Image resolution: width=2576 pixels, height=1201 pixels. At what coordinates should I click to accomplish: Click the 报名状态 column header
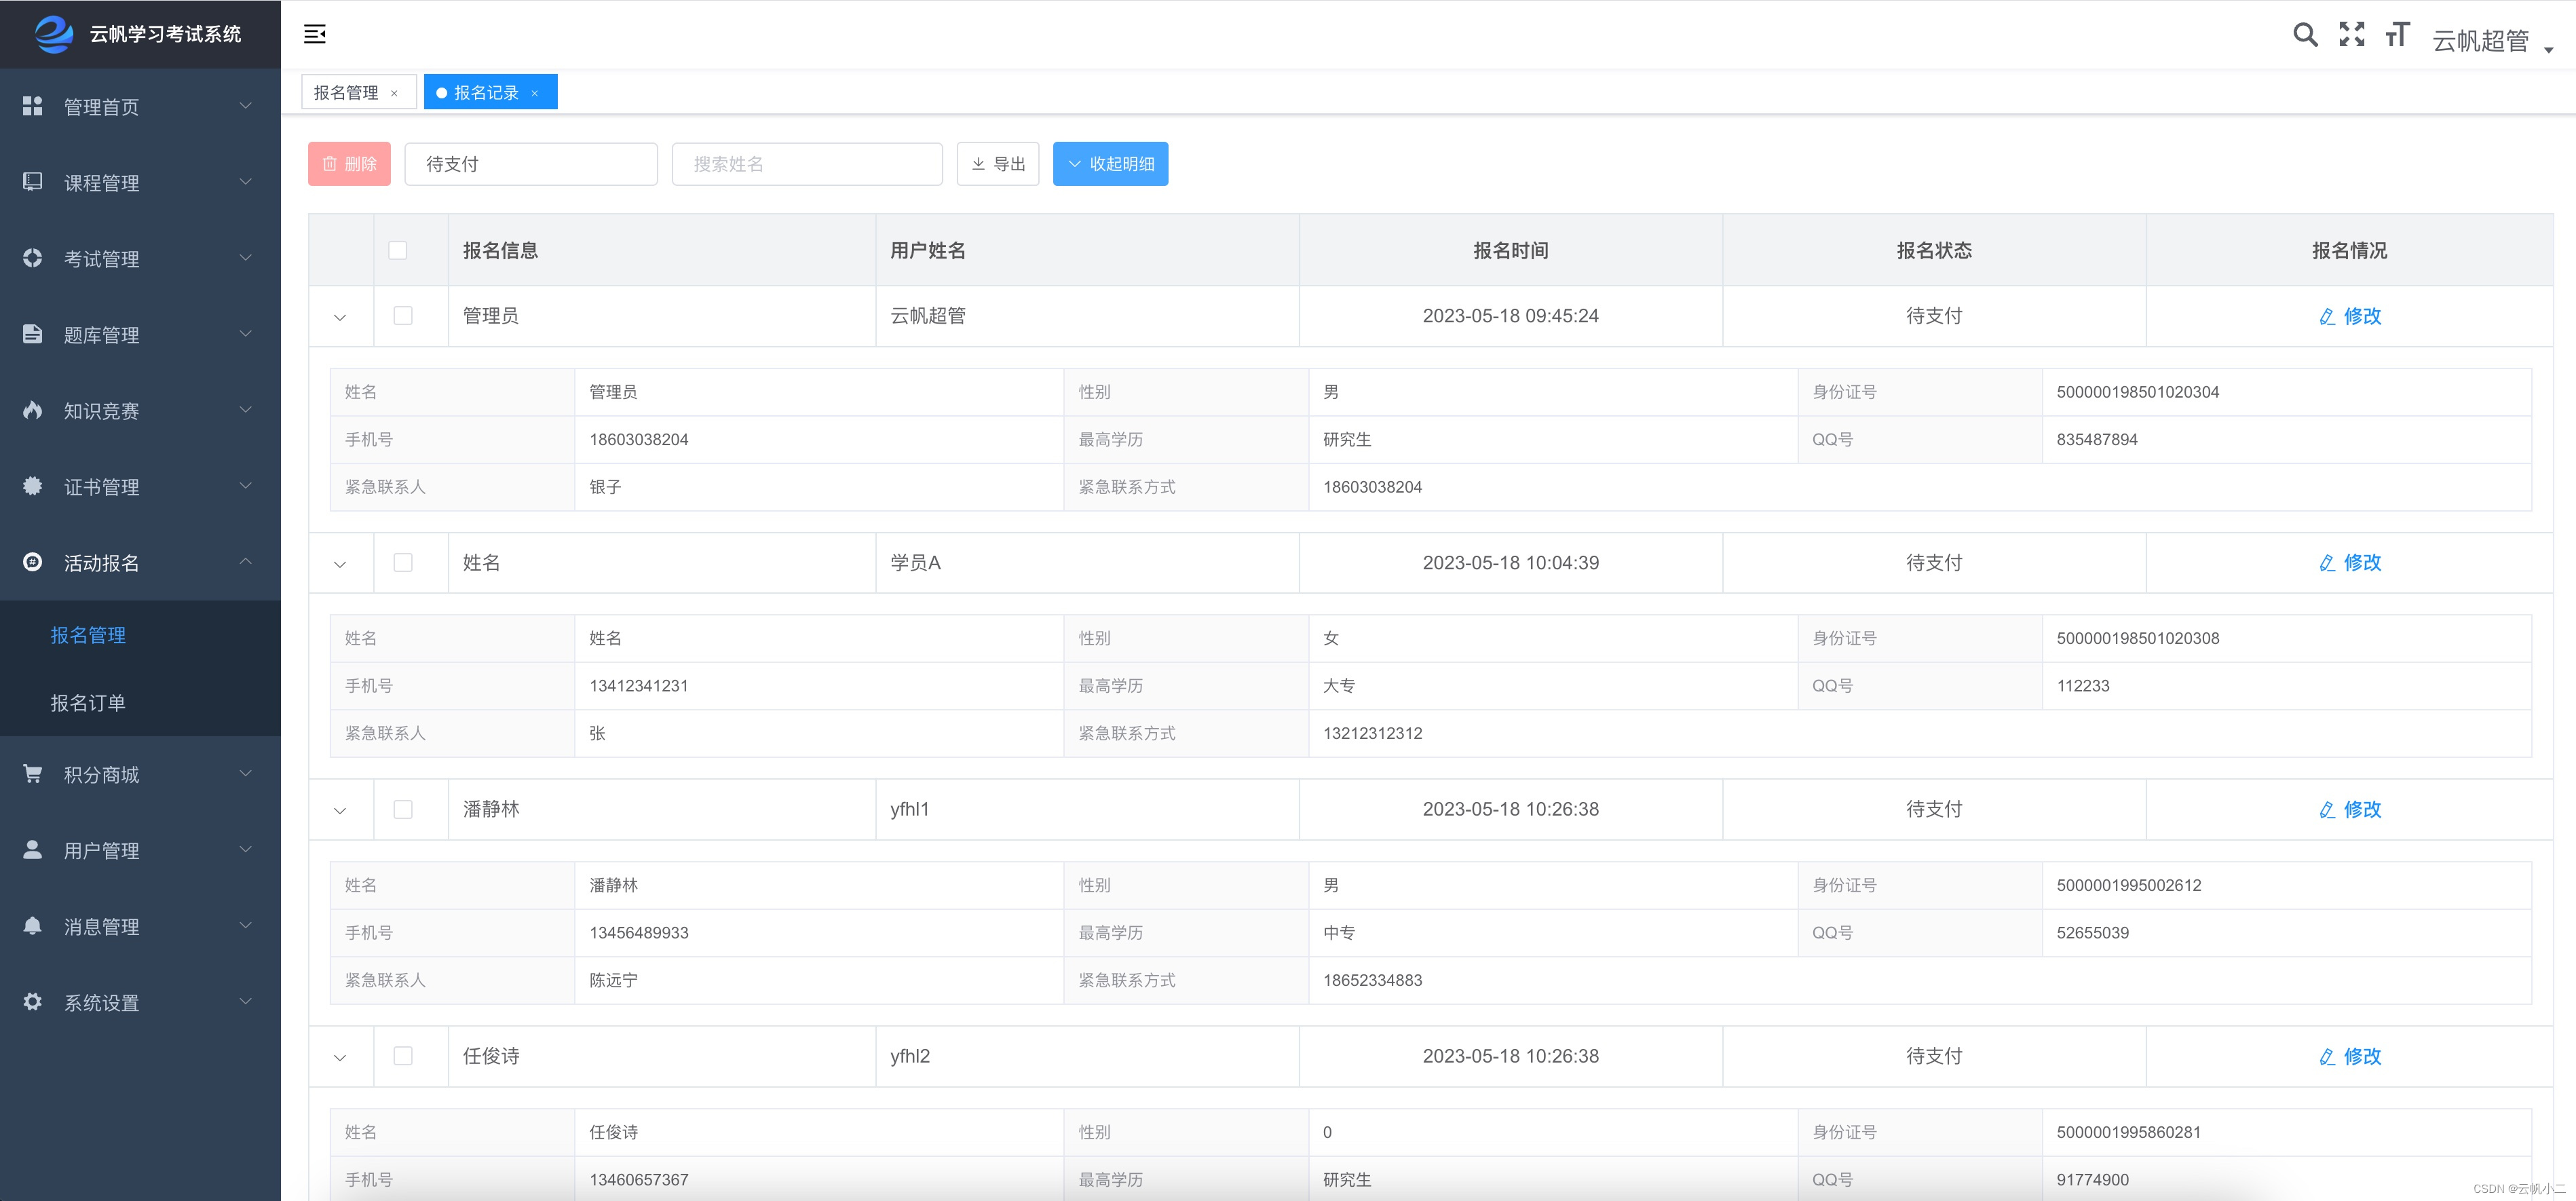pyautogui.click(x=1934, y=250)
